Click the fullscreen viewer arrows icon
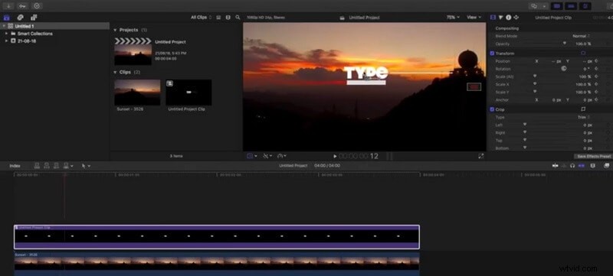The height and width of the screenshot is (276, 613). 481,156
